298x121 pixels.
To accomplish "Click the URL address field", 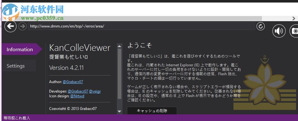I will pos(142,26).
